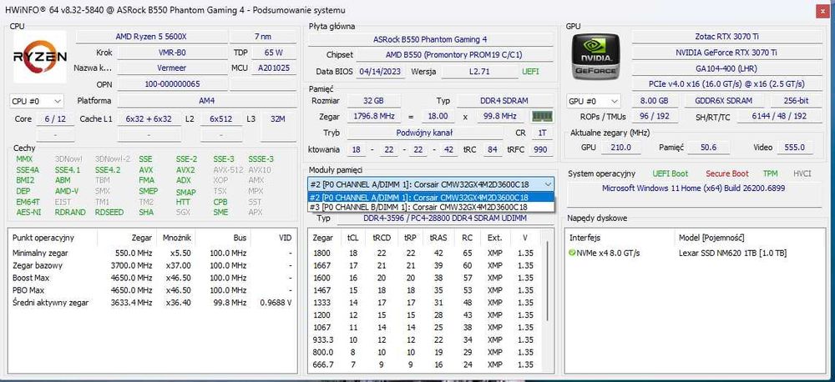Click the Video clock 555.0 value
Viewport: 835px width, 382px height.
point(795,148)
